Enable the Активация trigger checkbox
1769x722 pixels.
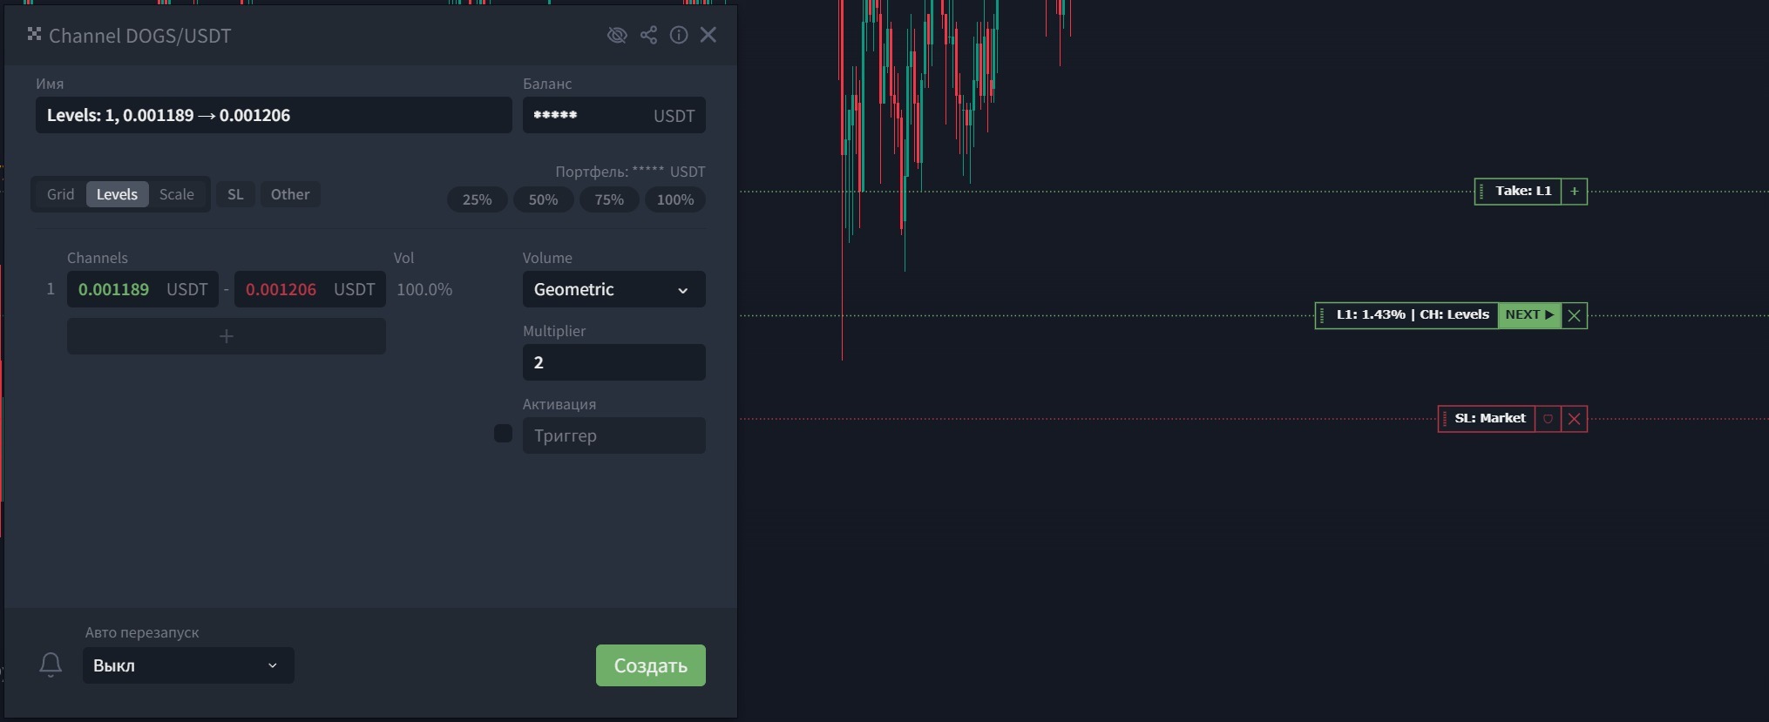pyautogui.click(x=503, y=434)
